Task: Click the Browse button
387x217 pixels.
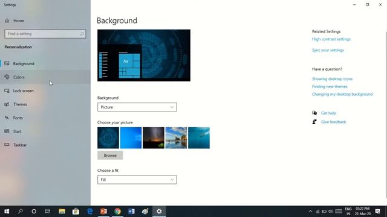Action: pos(110,156)
